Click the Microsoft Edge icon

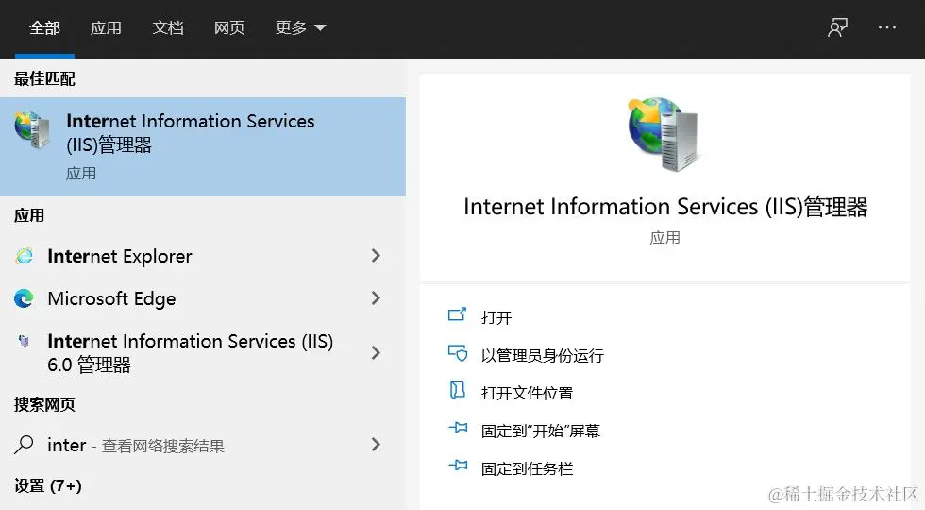[x=25, y=298]
